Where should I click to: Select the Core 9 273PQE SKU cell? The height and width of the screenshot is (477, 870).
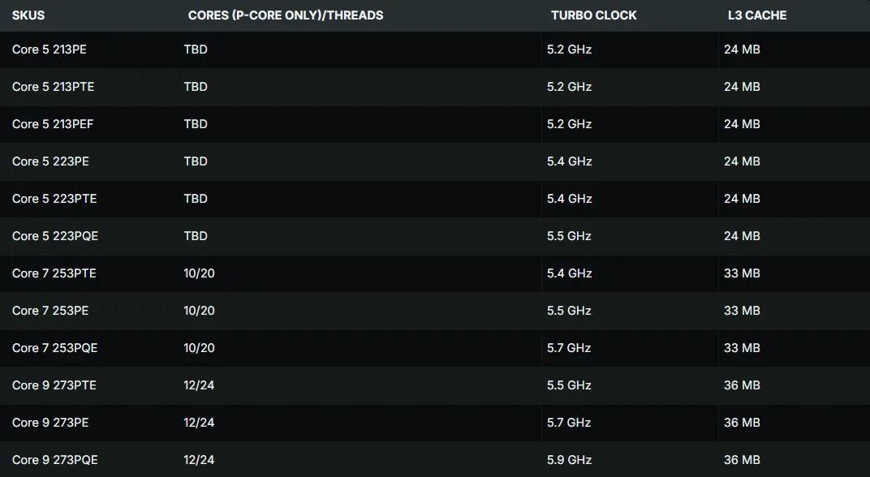pos(55,460)
